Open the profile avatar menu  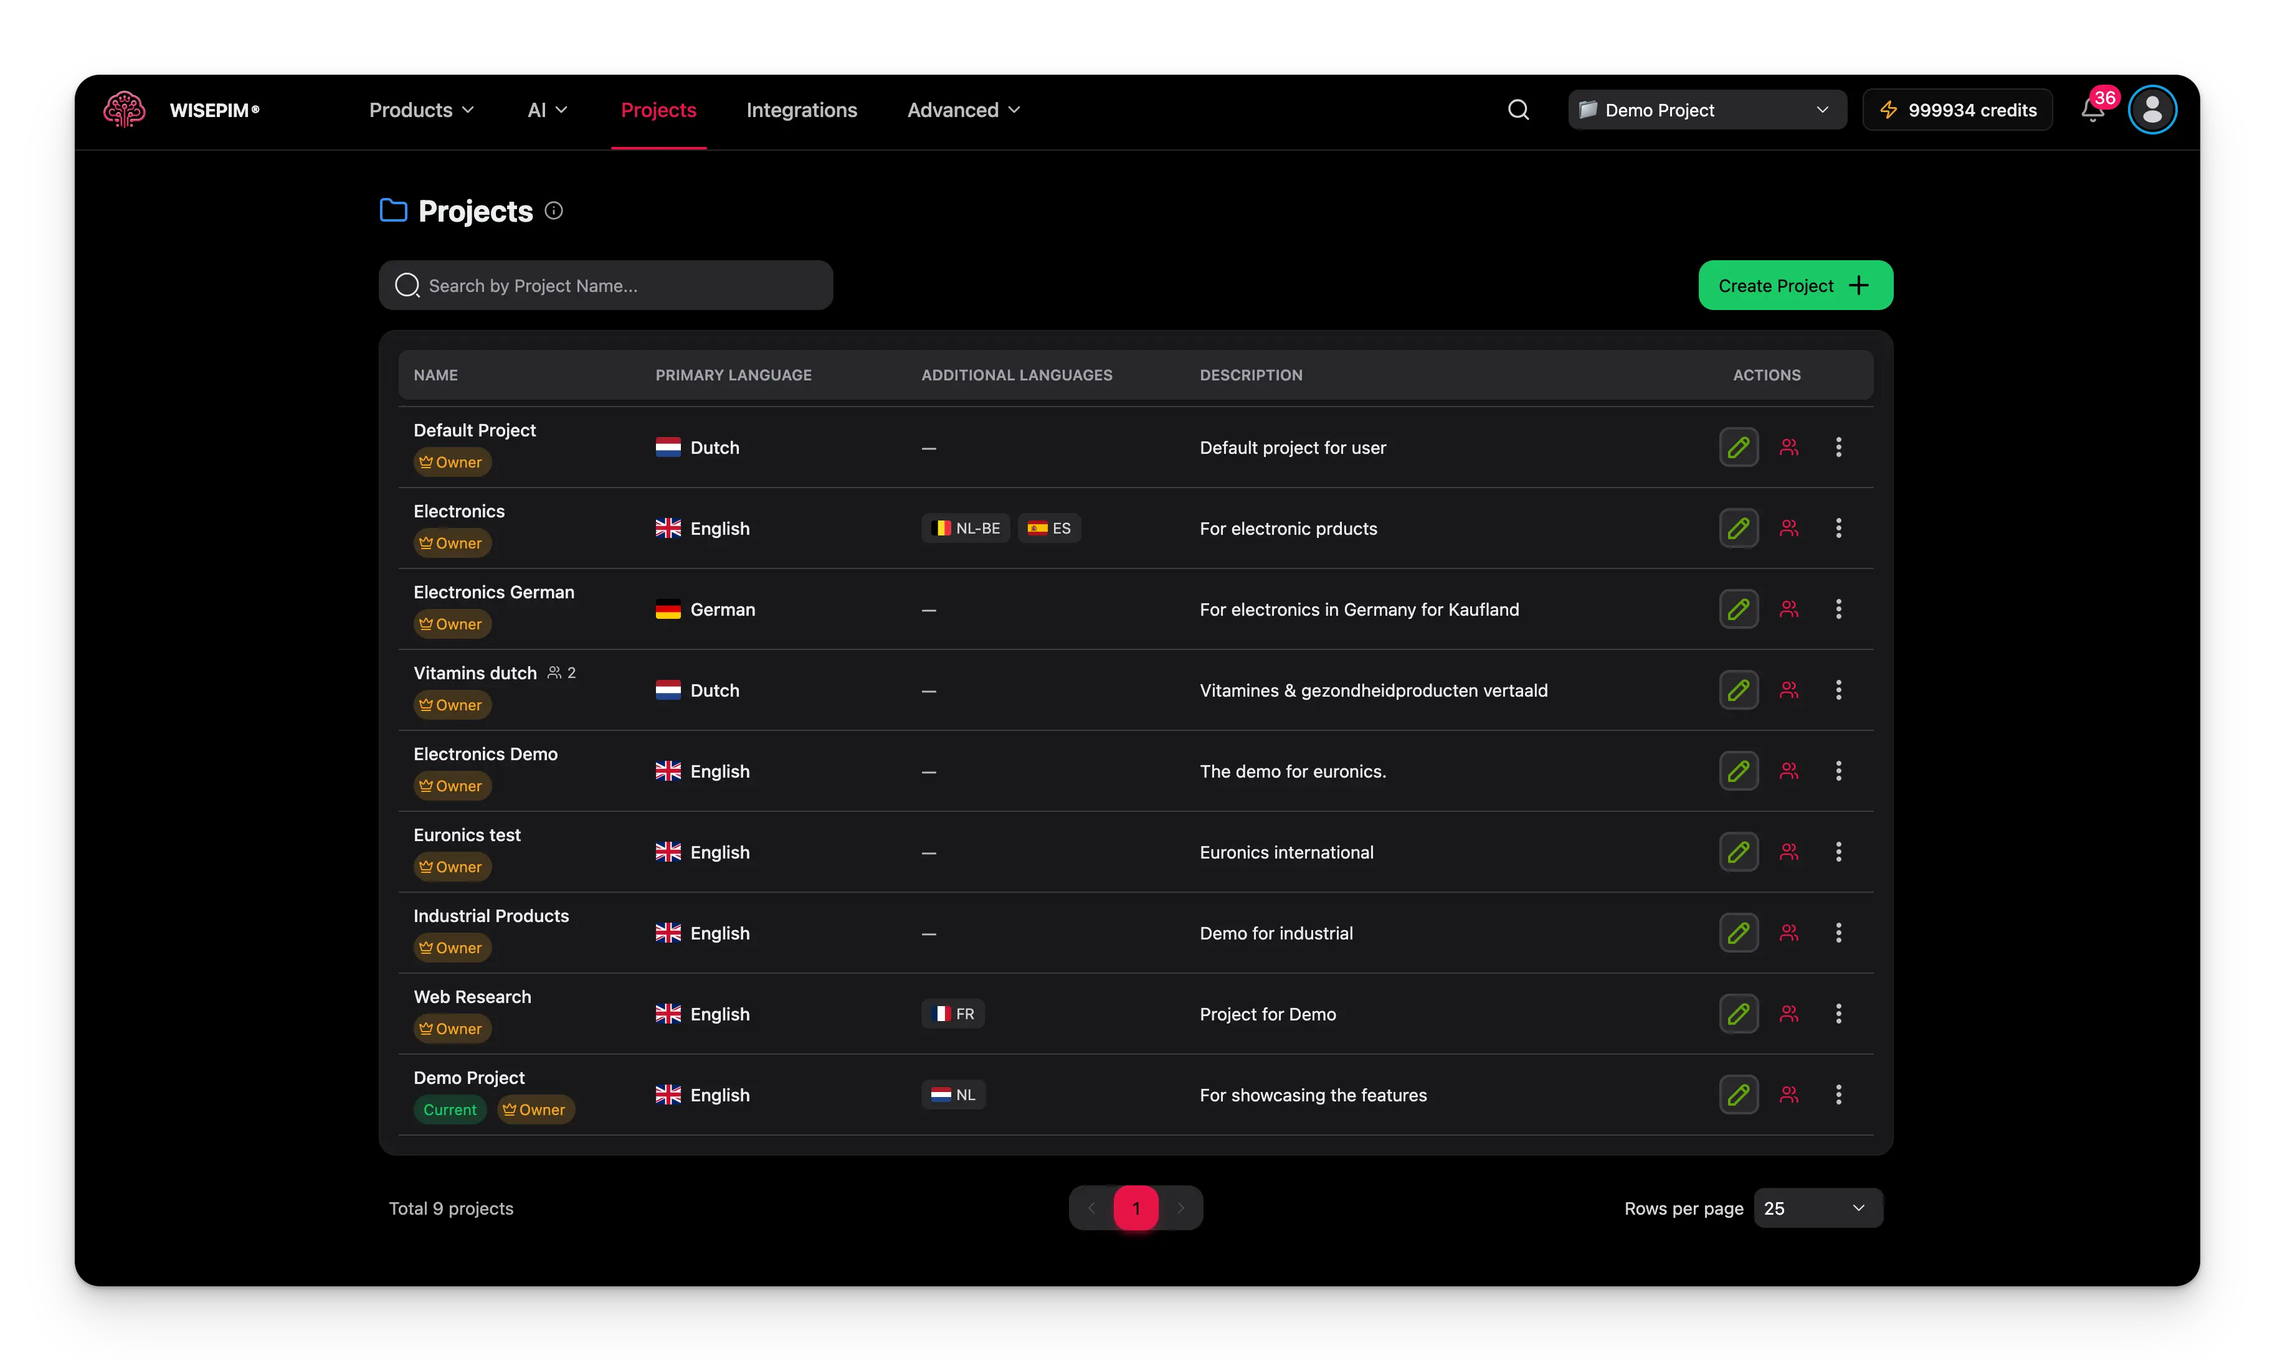[x=2152, y=109]
